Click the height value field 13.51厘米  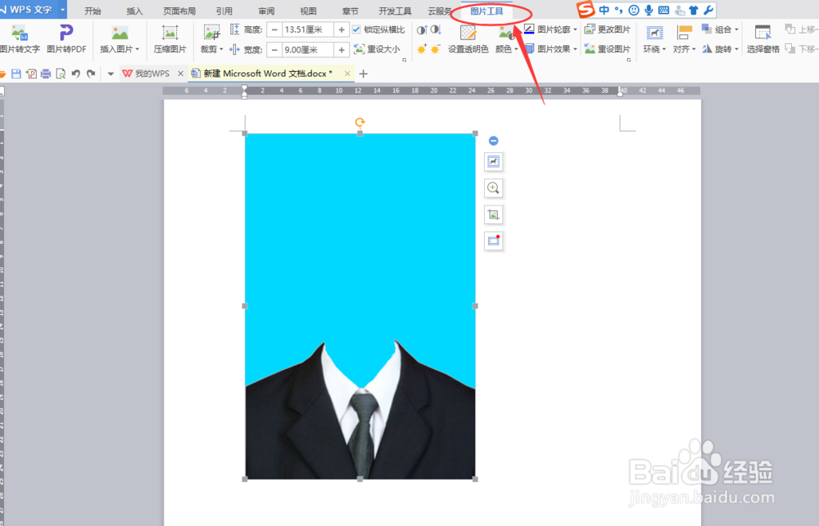point(308,29)
